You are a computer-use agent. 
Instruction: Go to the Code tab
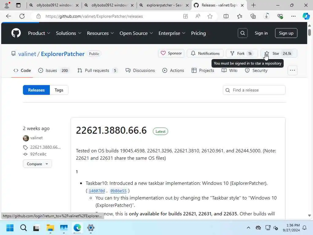click(x=22, y=70)
